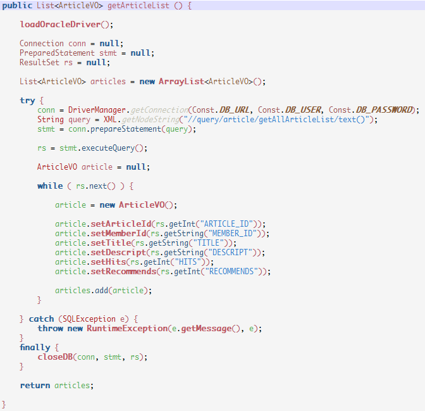Click the "SQLException" type
This screenshot has width=425, height=411.
click(x=89, y=319)
